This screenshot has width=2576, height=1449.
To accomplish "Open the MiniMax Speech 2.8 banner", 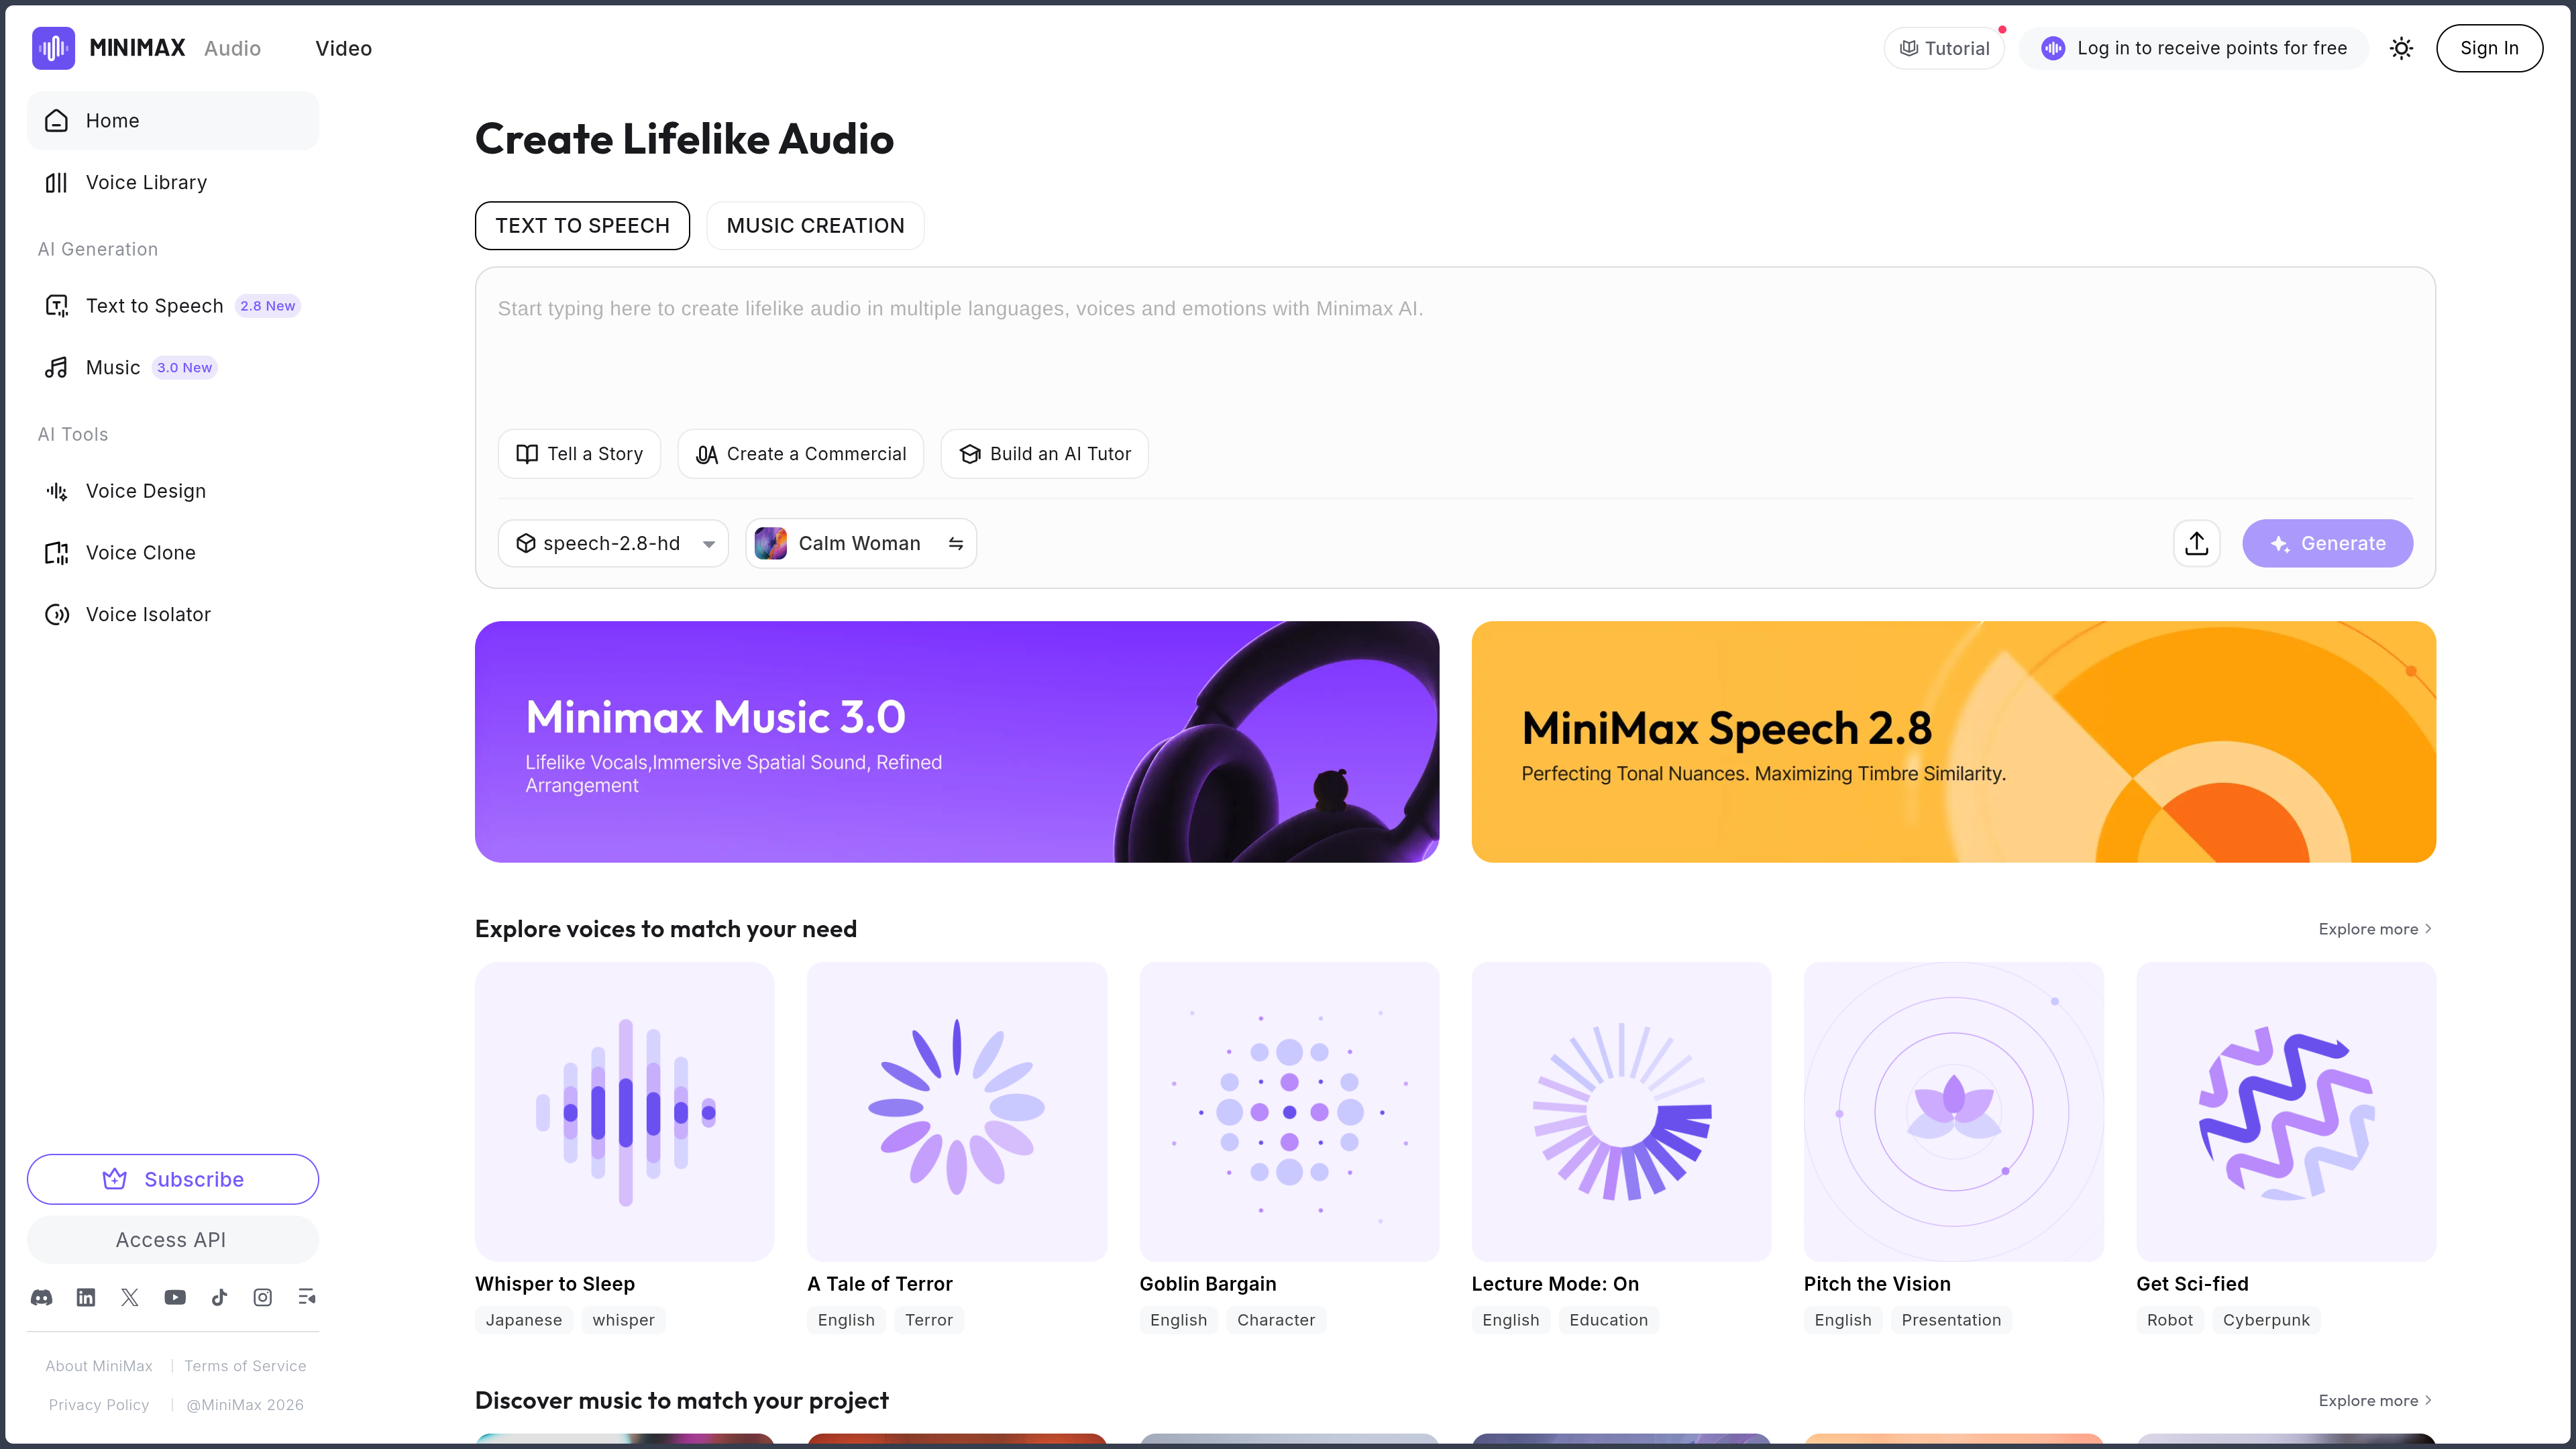I will (1953, 741).
